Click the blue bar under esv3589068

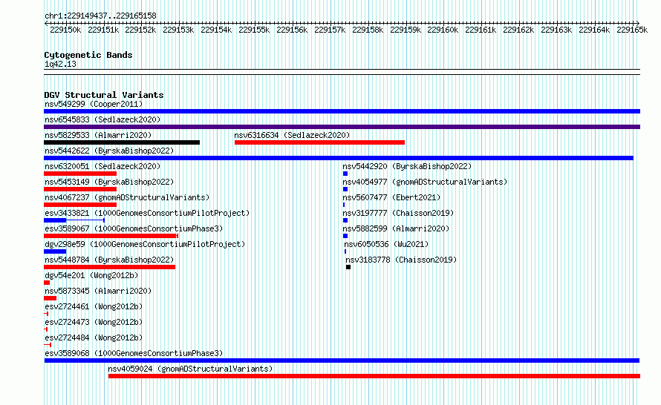point(342,360)
